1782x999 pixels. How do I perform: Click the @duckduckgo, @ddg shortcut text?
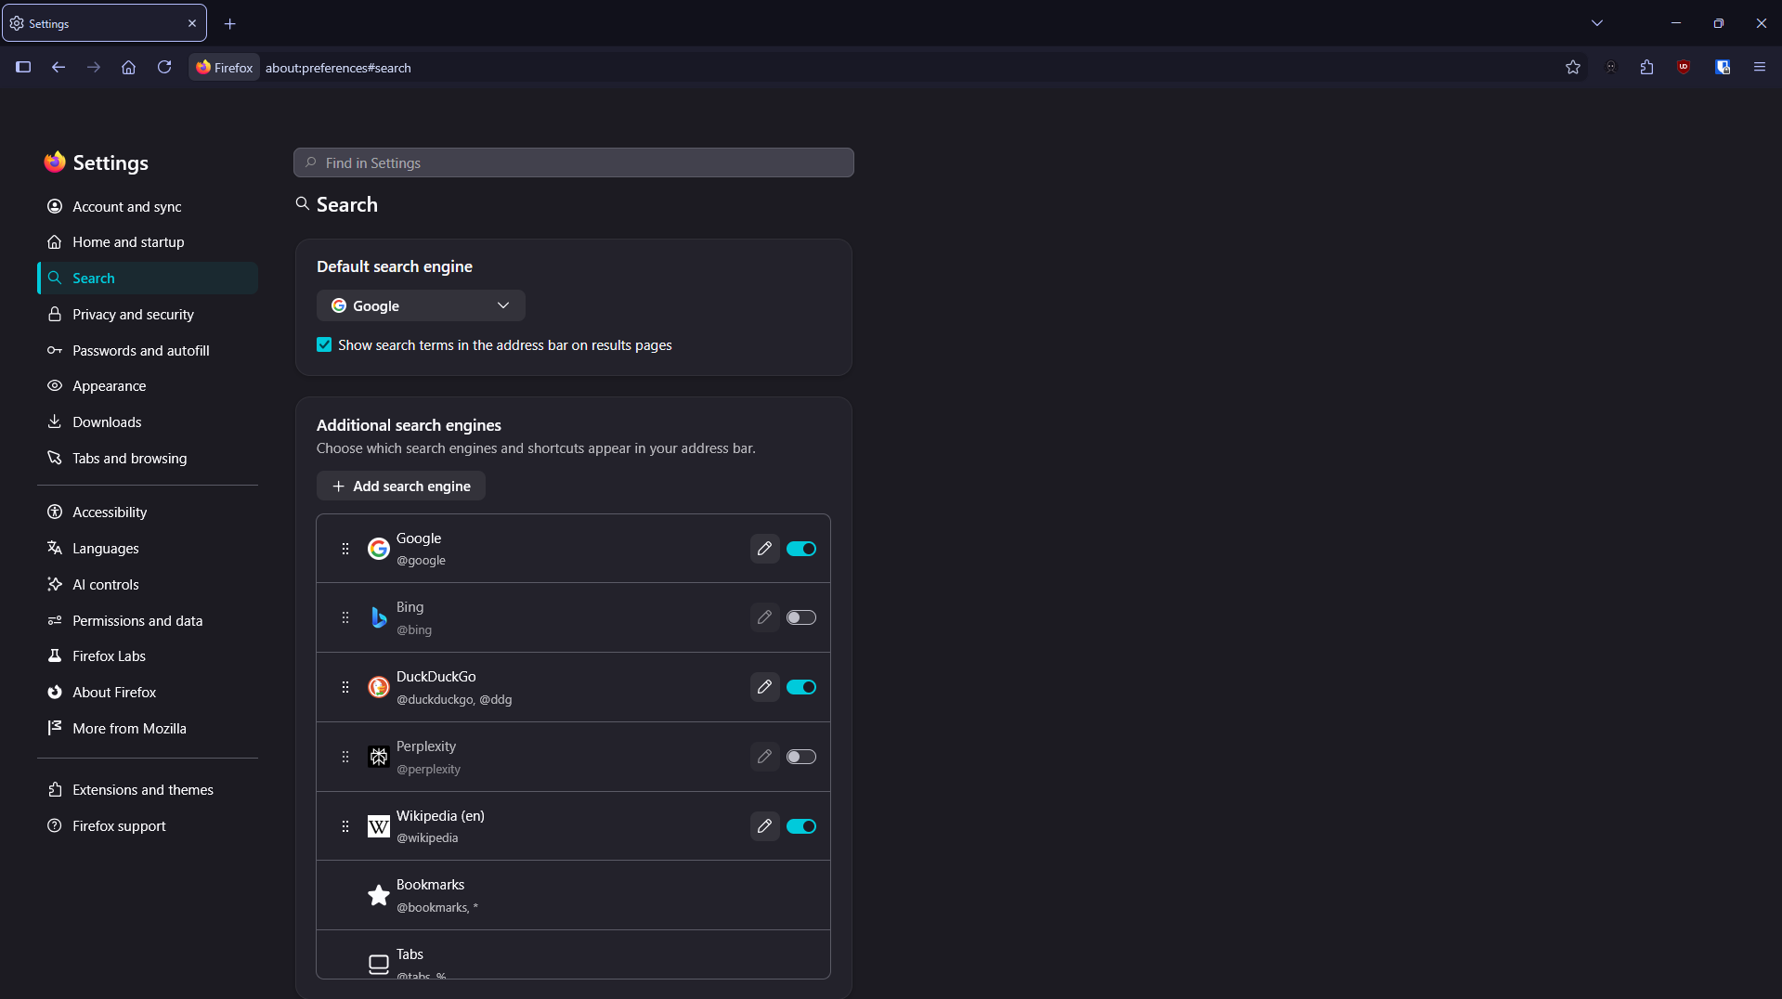pyautogui.click(x=454, y=700)
